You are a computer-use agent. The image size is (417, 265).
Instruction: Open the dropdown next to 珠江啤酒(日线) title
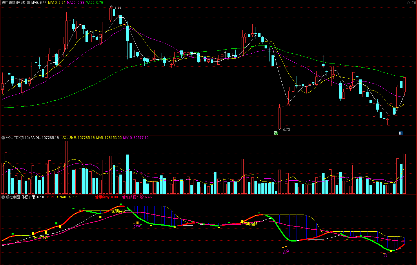click(28, 3)
